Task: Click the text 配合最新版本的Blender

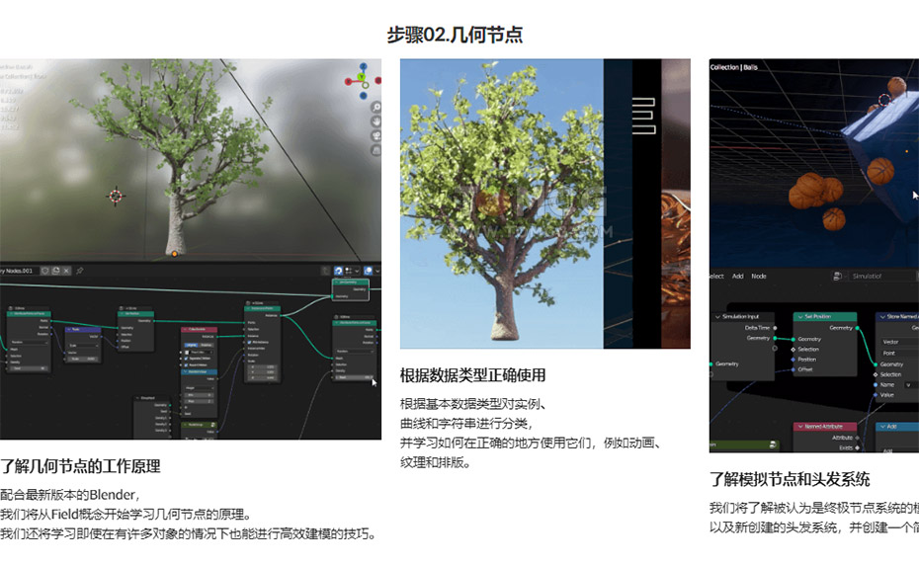Action: pos(68,495)
